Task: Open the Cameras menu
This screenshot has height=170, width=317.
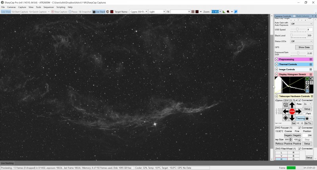Action: [x=11, y=7]
